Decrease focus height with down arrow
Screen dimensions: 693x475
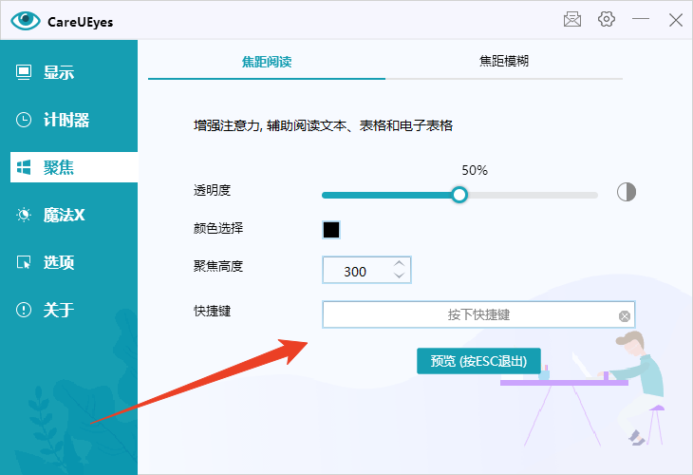pyautogui.click(x=400, y=276)
